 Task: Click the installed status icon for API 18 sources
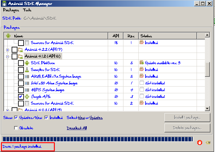click(141, 43)
